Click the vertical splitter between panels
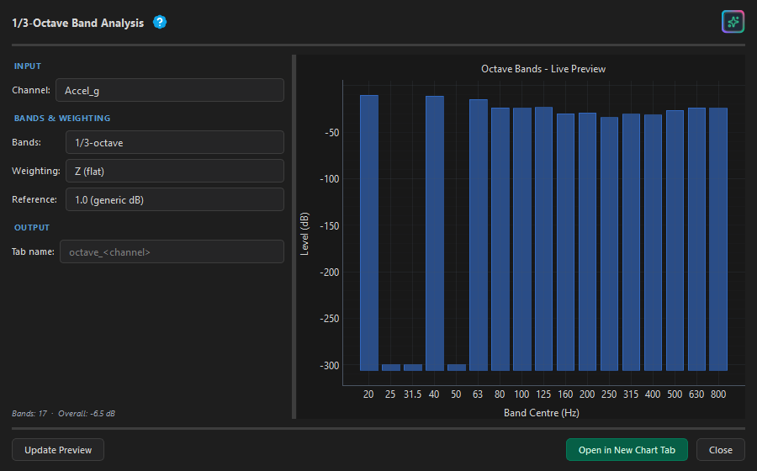This screenshot has width=757, height=471. [x=294, y=236]
